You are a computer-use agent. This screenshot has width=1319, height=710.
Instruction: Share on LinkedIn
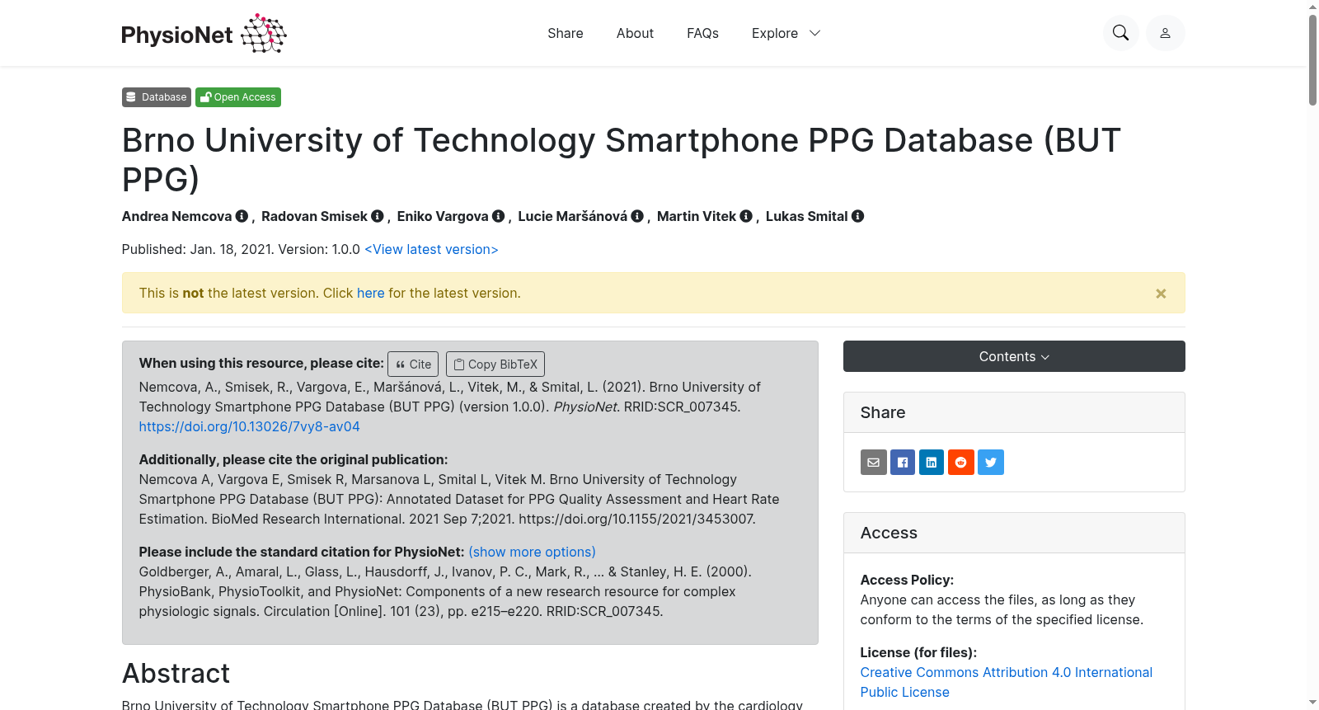(x=932, y=463)
